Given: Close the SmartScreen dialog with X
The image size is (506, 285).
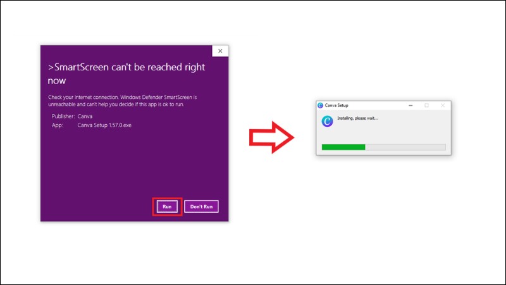Looking at the screenshot, I should click(x=220, y=51).
